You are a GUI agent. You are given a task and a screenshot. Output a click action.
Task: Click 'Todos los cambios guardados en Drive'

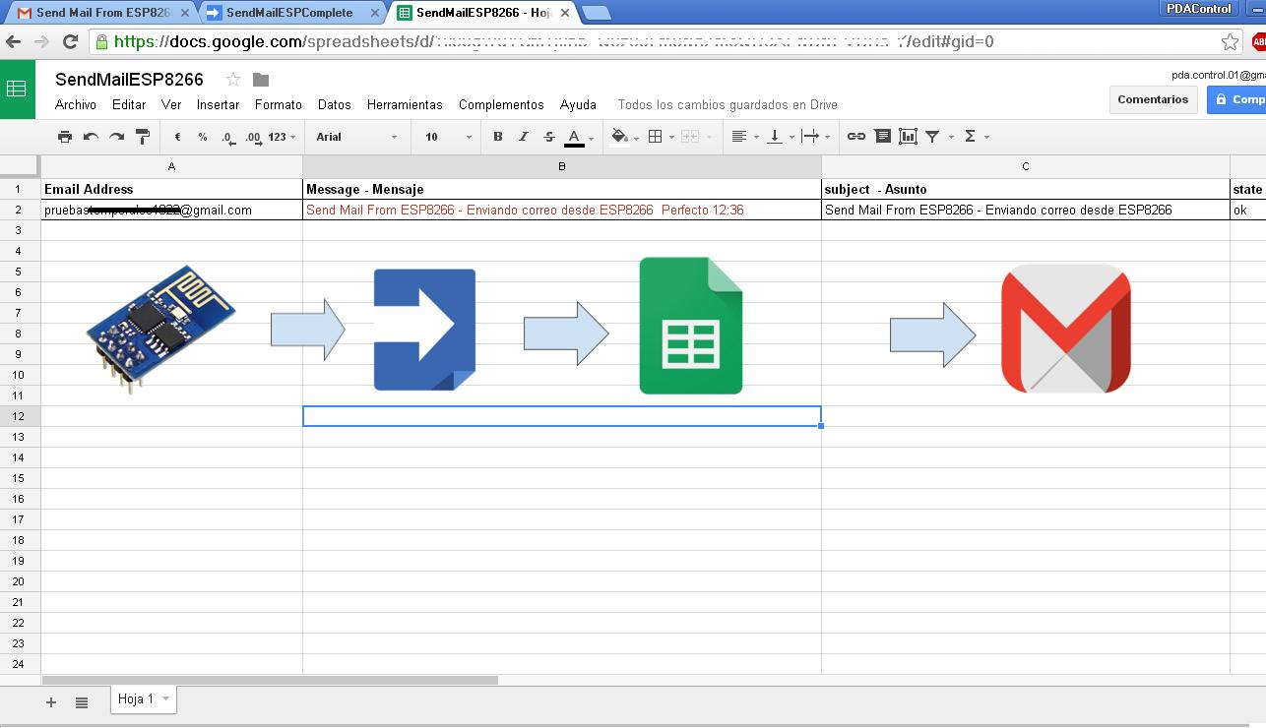(x=728, y=104)
